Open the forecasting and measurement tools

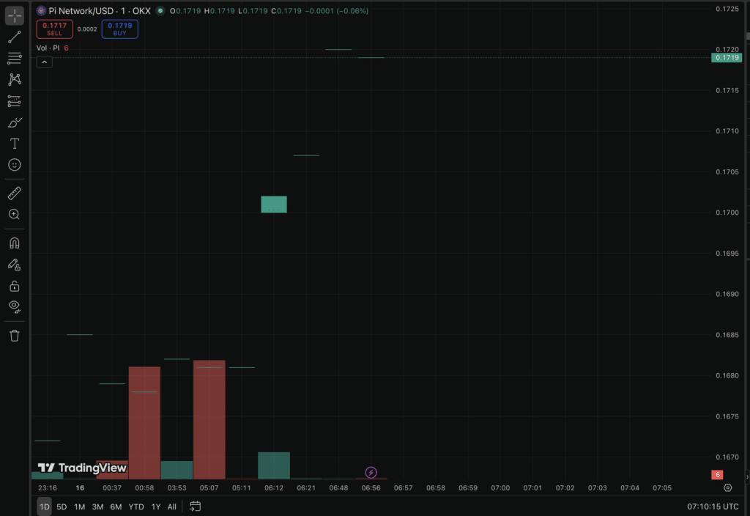[15, 101]
